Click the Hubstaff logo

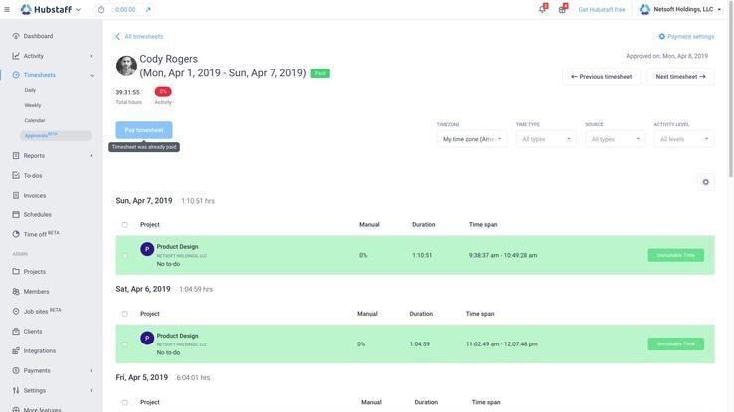46,9
